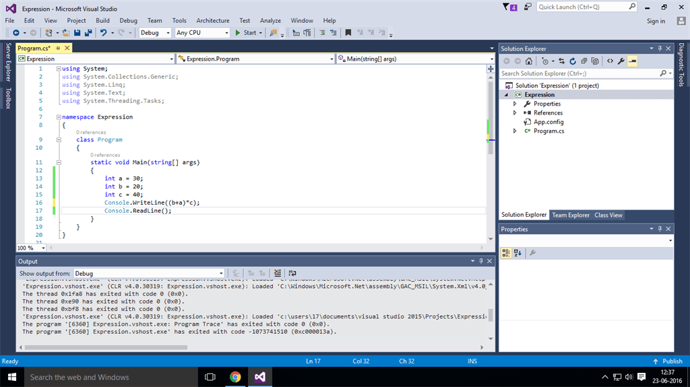690x387 pixels.
Task: Click Collapse All in Solution Explorer
Action: point(584,61)
